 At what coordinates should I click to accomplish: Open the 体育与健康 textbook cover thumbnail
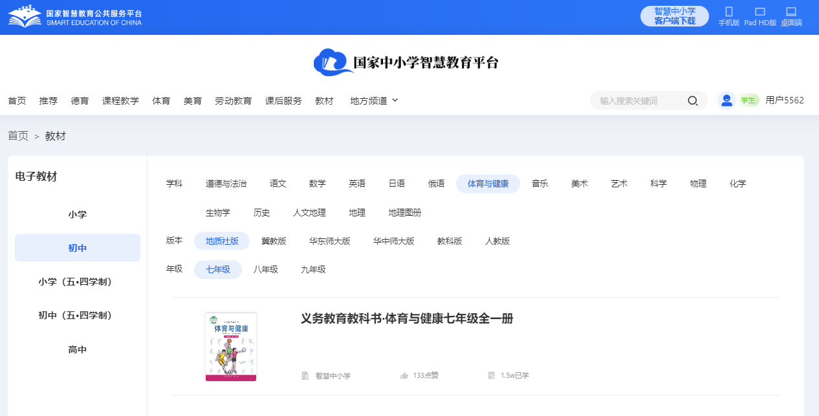click(231, 347)
